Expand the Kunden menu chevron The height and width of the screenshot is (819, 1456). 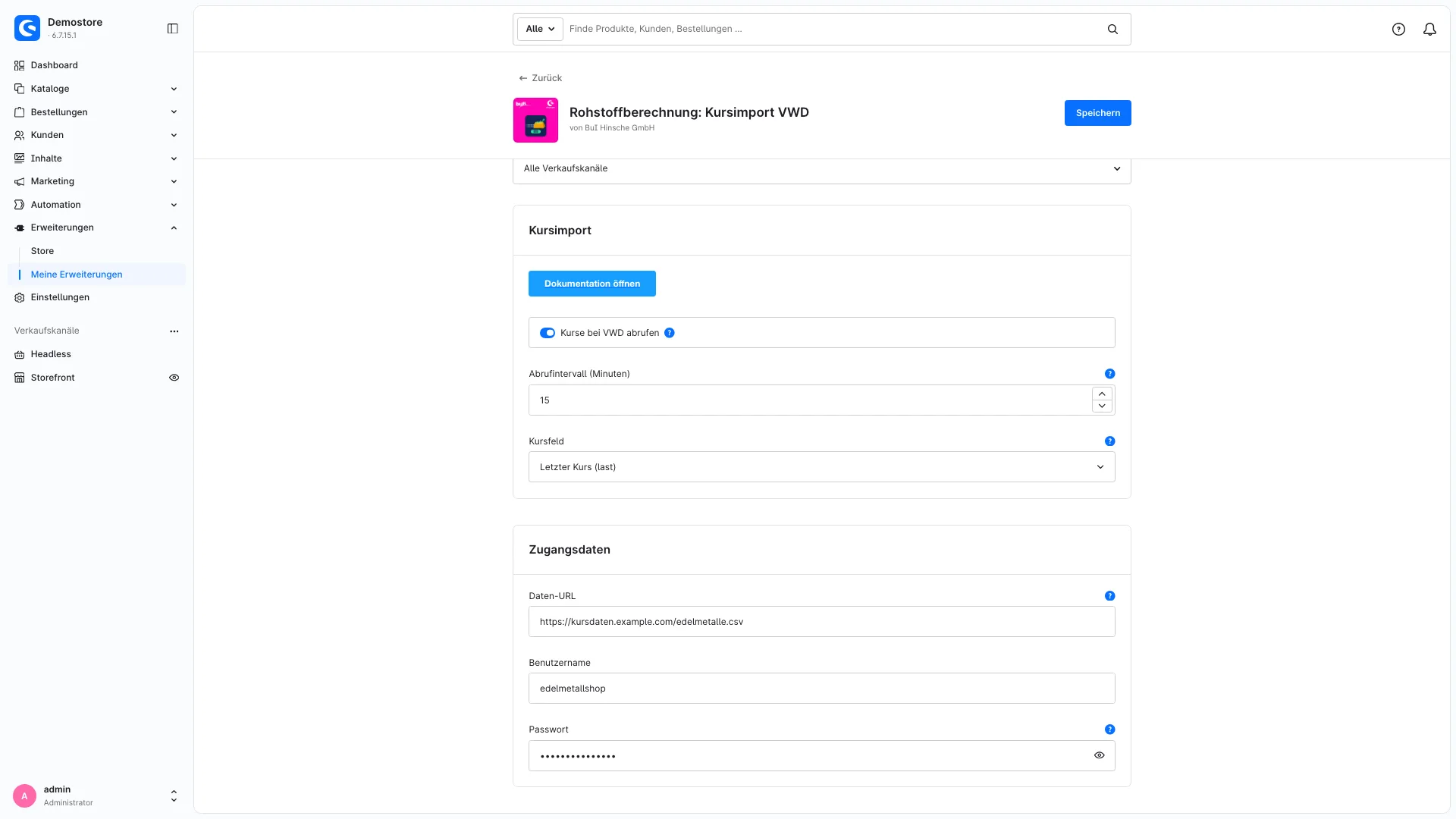click(x=174, y=135)
